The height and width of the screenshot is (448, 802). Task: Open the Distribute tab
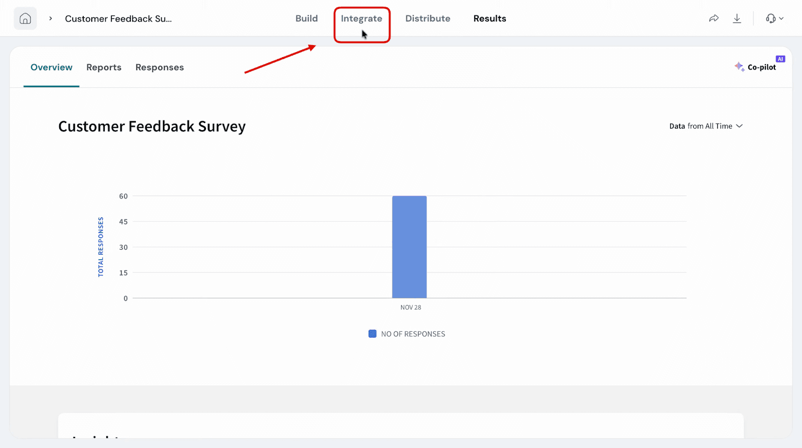tap(428, 19)
